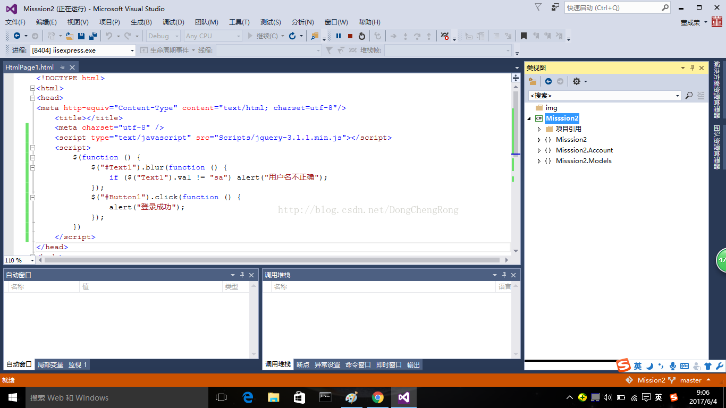Click the Find in Files icon
This screenshot has height=408, width=726.
pos(315,36)
